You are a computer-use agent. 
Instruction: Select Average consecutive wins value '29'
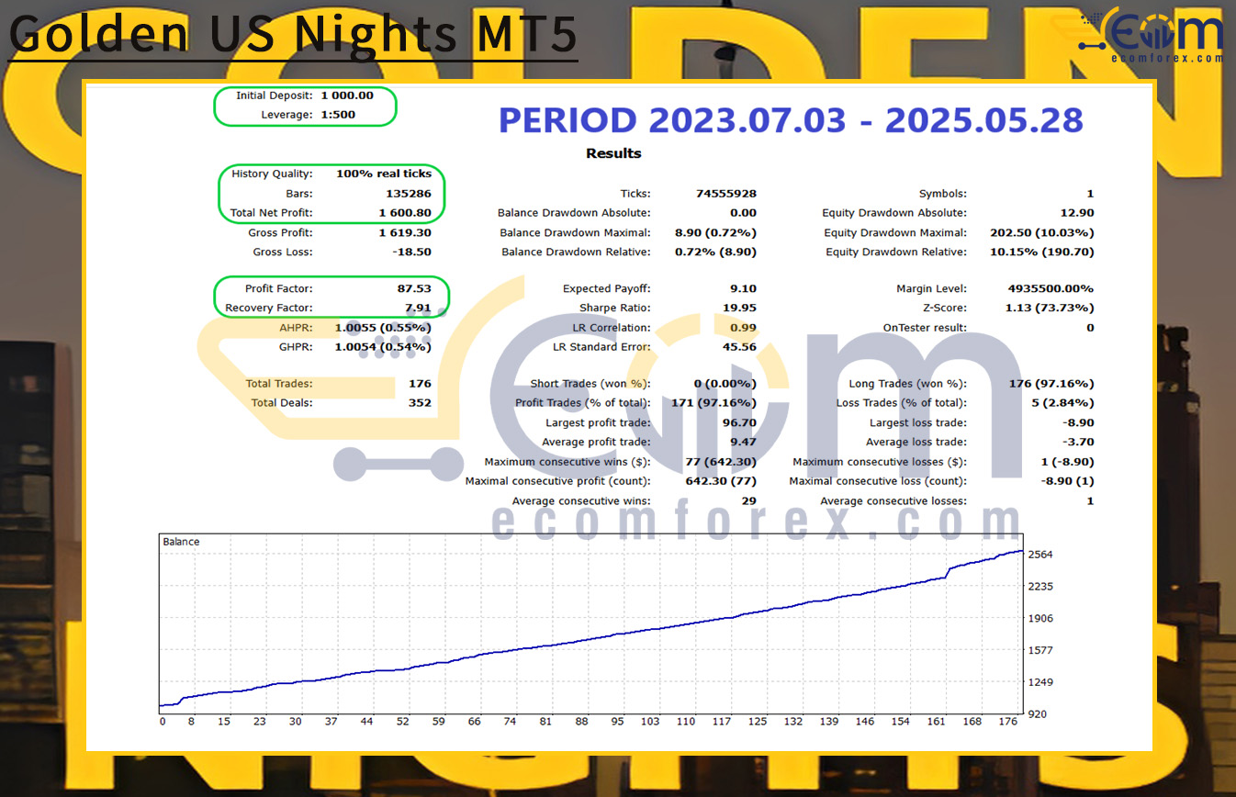[749, 501]
